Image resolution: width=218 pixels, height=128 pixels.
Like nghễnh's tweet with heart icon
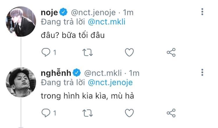(129, 113)
